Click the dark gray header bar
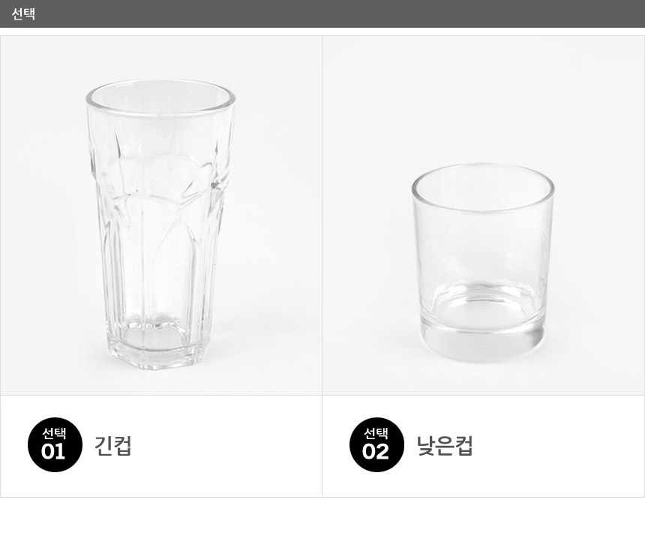 322,14
